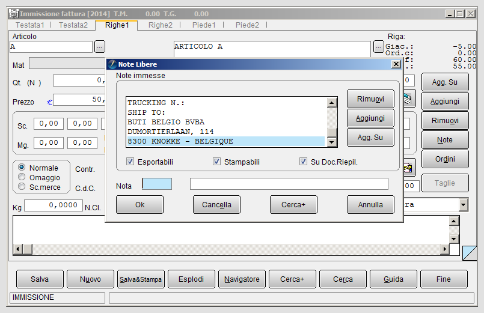Click bottom grid vertical scroll up arrow
The image size is (484, 313).
[x=454, y=221]
